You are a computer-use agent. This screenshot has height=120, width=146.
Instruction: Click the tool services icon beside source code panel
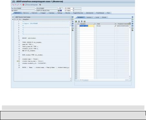tap(73, 30)
